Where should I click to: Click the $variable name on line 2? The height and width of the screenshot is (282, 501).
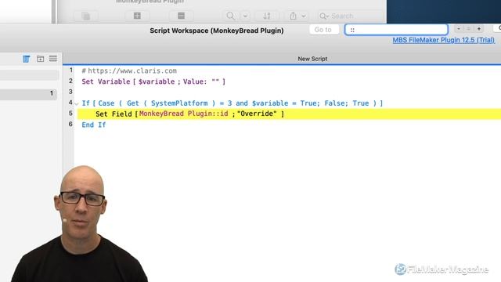pyautogui.click(x=157, y=81)
